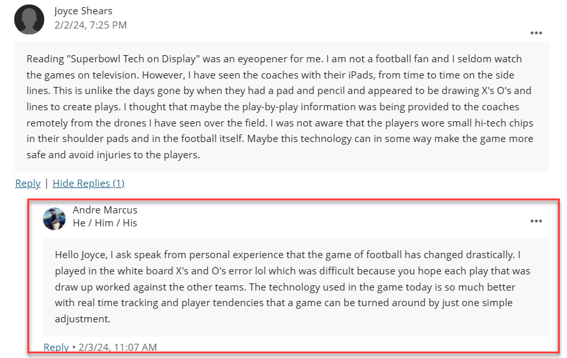
Task: Click Joyce Shears' default profile avatar
Action: click(29, 19)
